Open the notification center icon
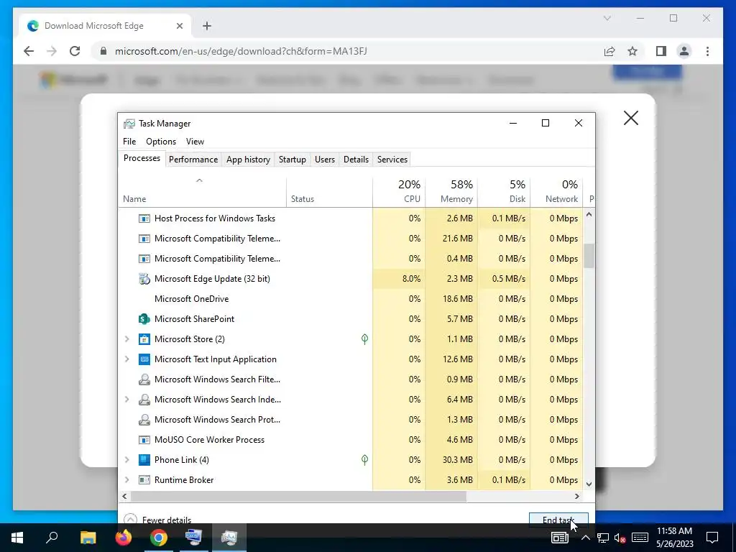 (x=712, y=538)
